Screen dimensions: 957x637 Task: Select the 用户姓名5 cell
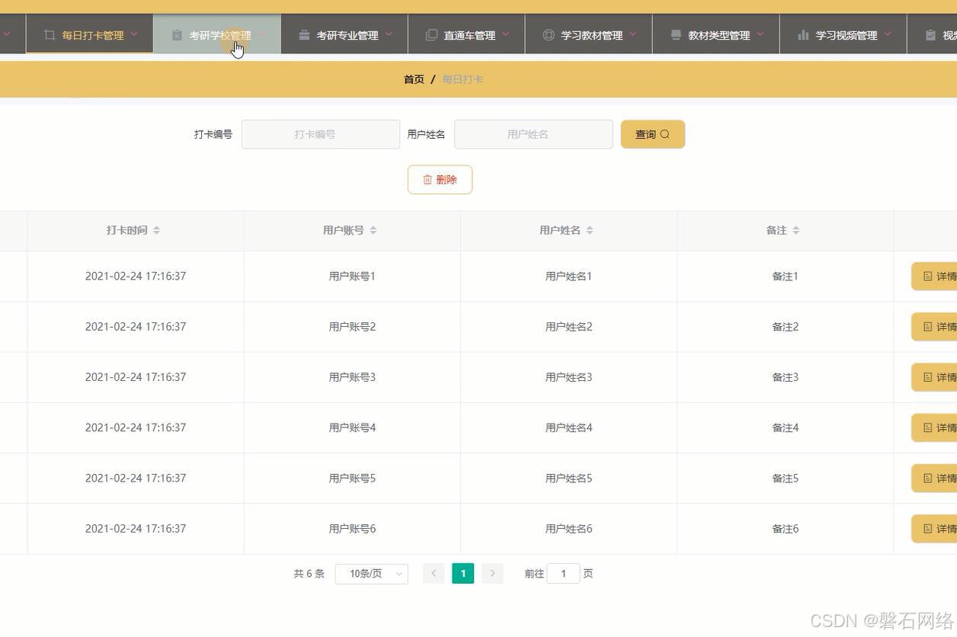[x=568, y=479]
